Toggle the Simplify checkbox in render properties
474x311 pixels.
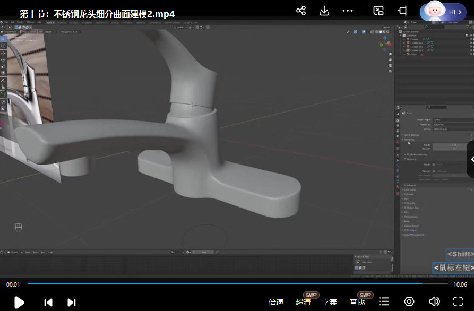(406, 203)
